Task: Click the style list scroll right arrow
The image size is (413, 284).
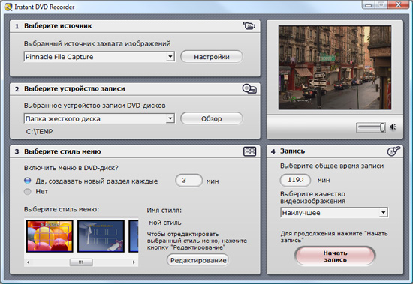Action: 134,262
